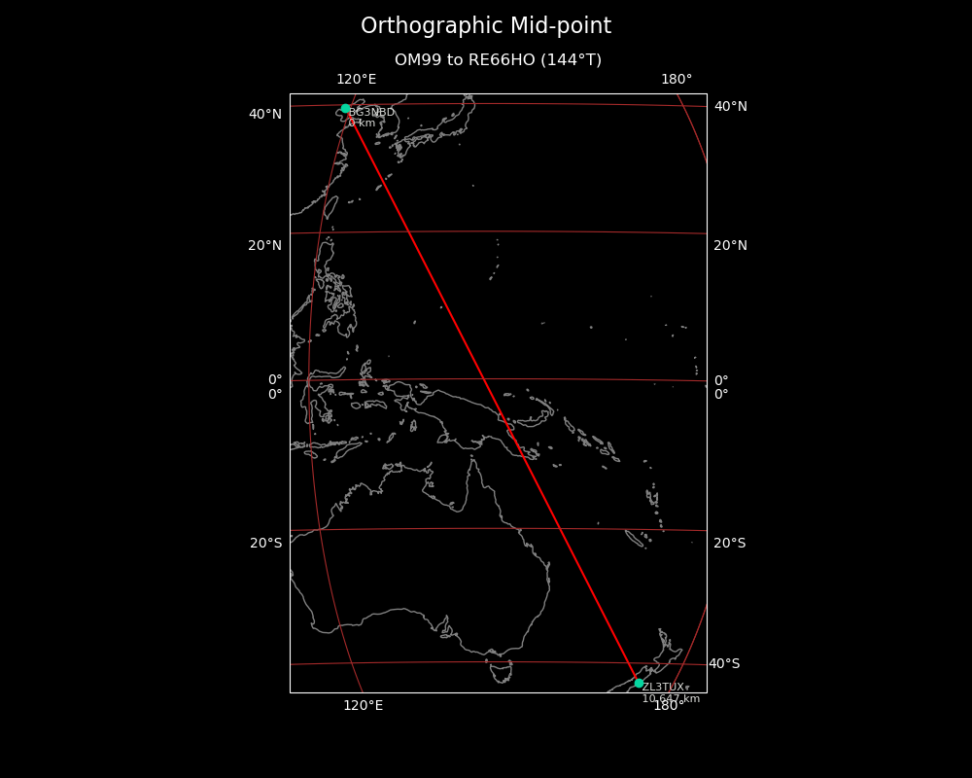Click the Tasmania island outline
This screenshot has height=778, width=972.
501,672
